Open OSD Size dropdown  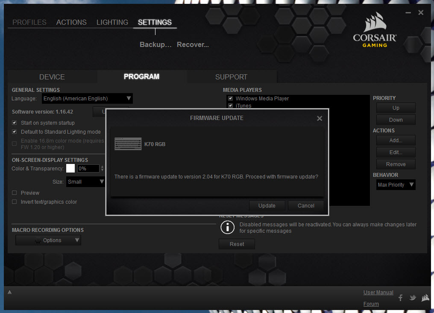[x=85, y=182]
